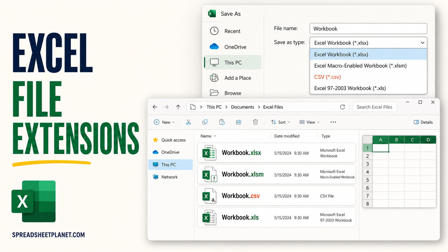
Task: Select the OneDrive cloud icon in Save As
Action: point(214,47)
